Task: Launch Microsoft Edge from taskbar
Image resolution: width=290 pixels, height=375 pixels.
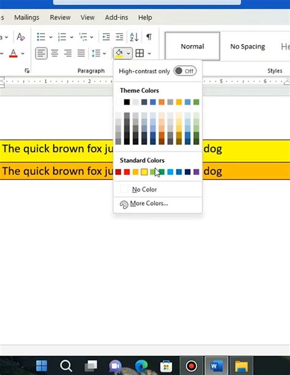Action: [x=141, y=366]
